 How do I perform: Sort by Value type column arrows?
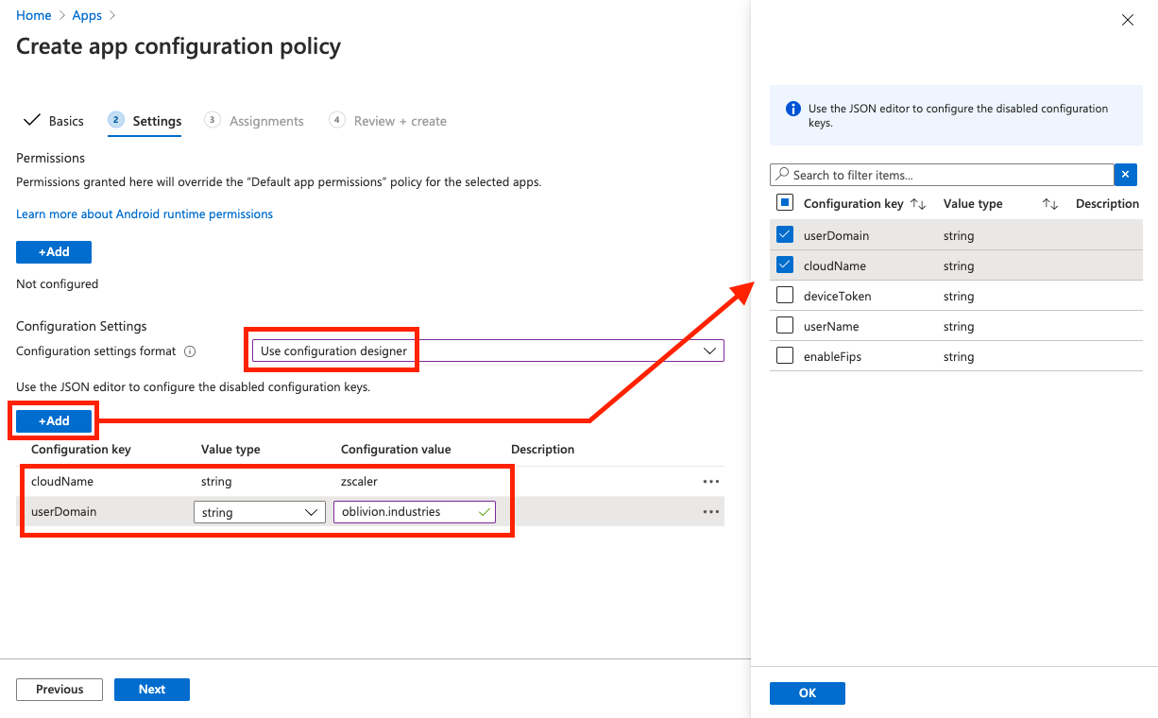[1049, 204]
